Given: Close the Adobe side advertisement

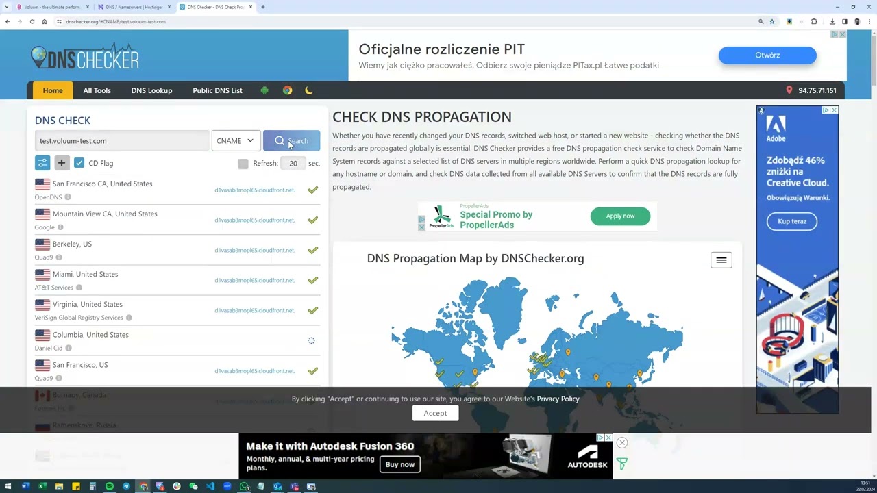Looking at the screenshot, I should [x=834, y=110].
